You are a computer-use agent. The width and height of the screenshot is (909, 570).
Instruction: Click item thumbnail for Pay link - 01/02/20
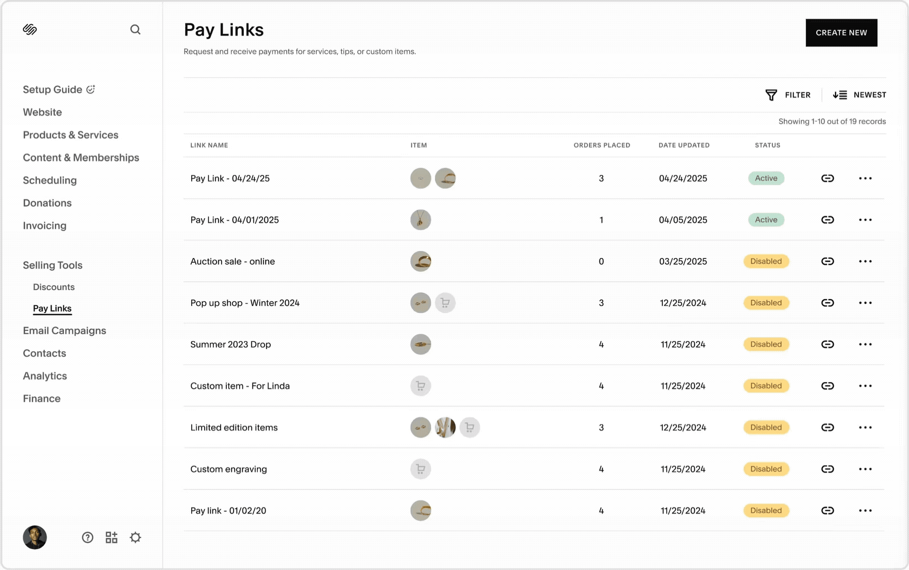[x=420, y=511]
